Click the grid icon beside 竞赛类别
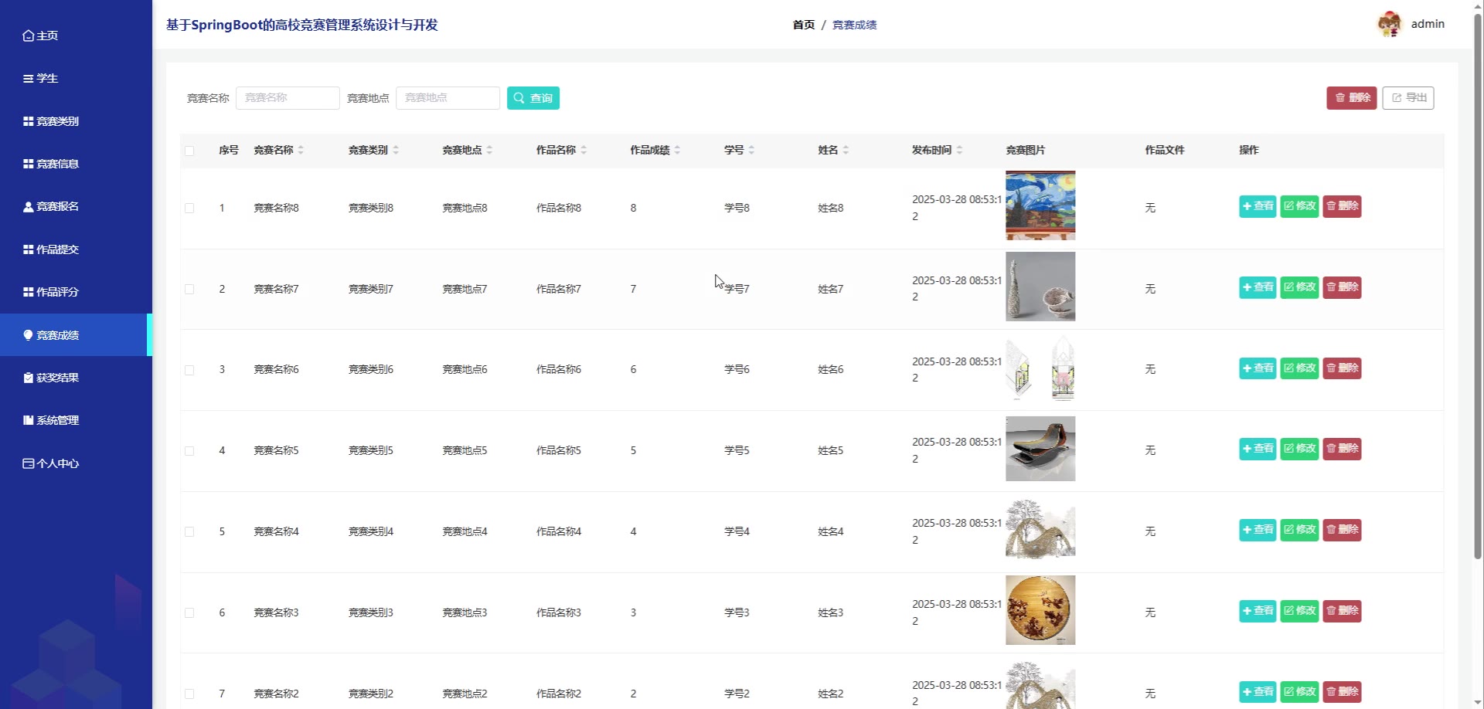Screen dimensions: 1484x709 (29, 121)
